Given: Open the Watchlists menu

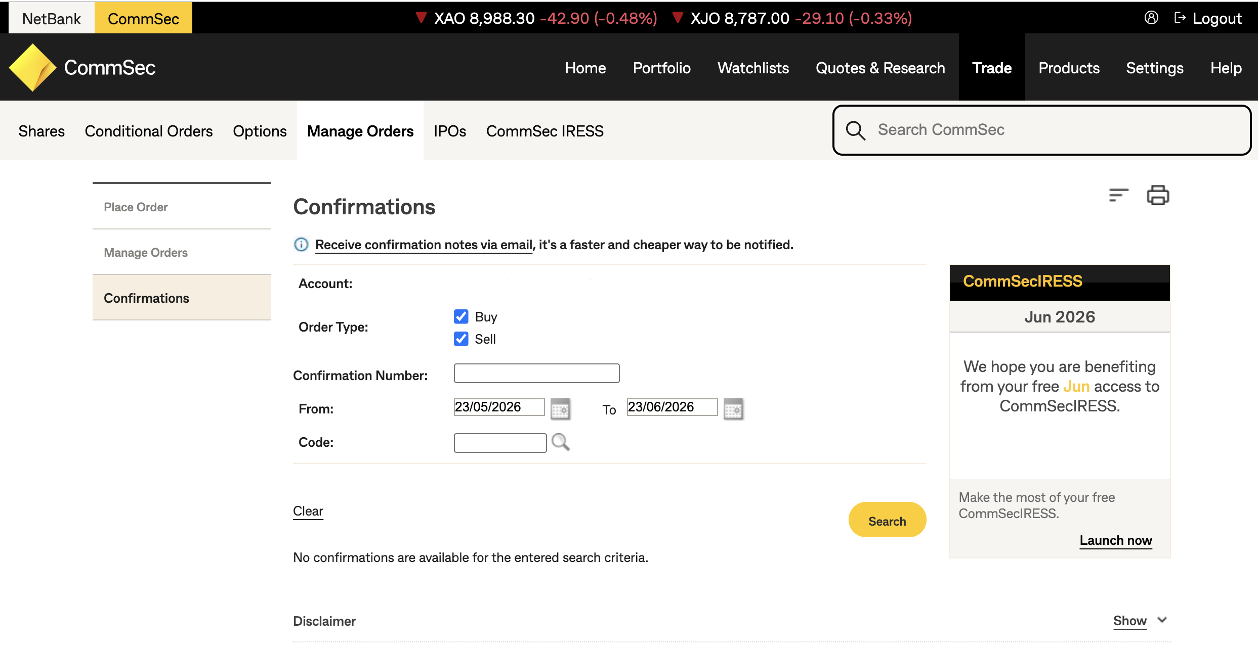Looking at the screenshot, I should pos(753,68).
